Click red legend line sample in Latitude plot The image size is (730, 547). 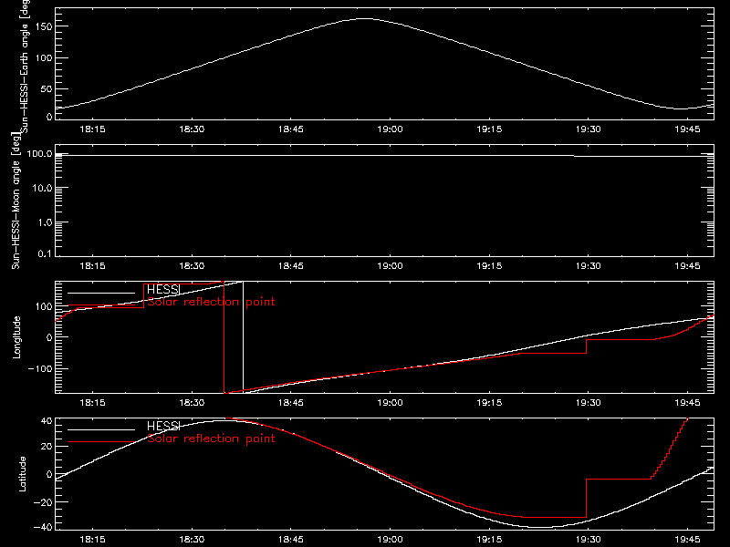101,442
